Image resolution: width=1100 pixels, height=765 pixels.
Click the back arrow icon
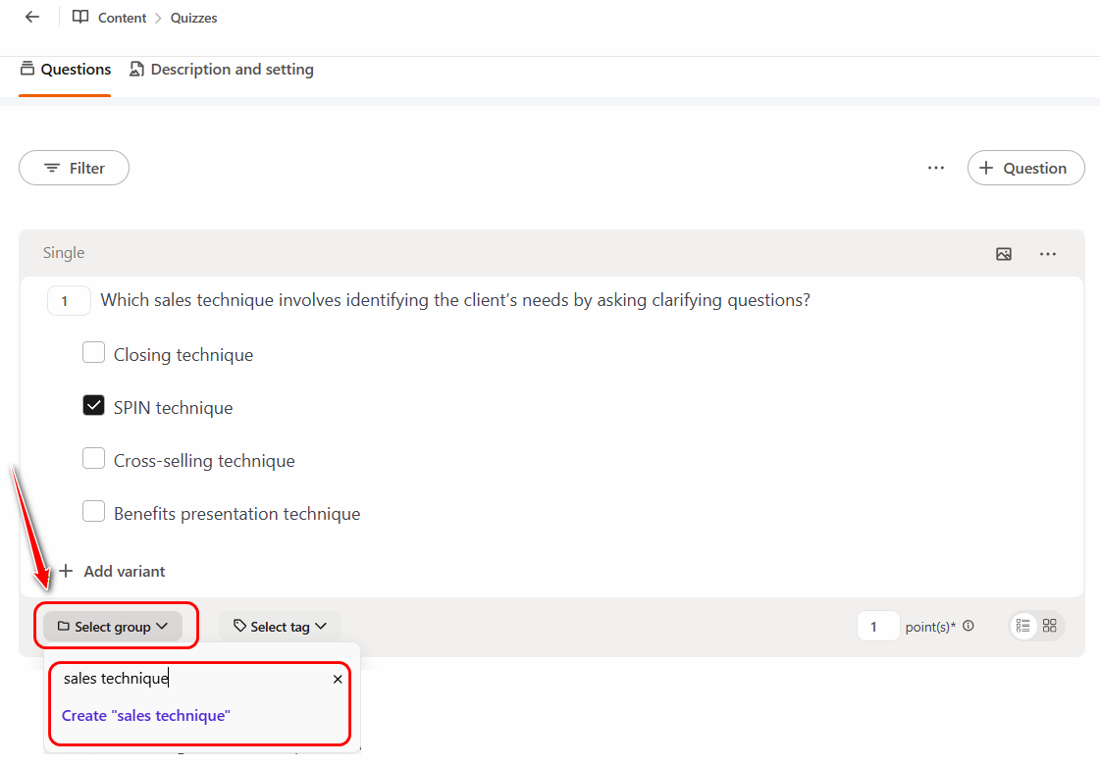click(32, 18)
